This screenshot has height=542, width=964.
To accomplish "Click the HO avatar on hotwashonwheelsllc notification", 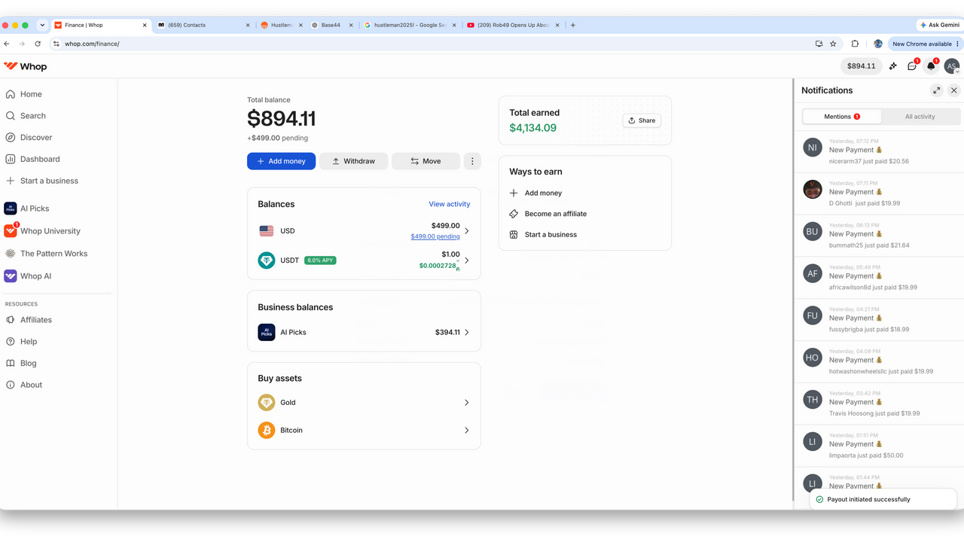I will 812,358.
